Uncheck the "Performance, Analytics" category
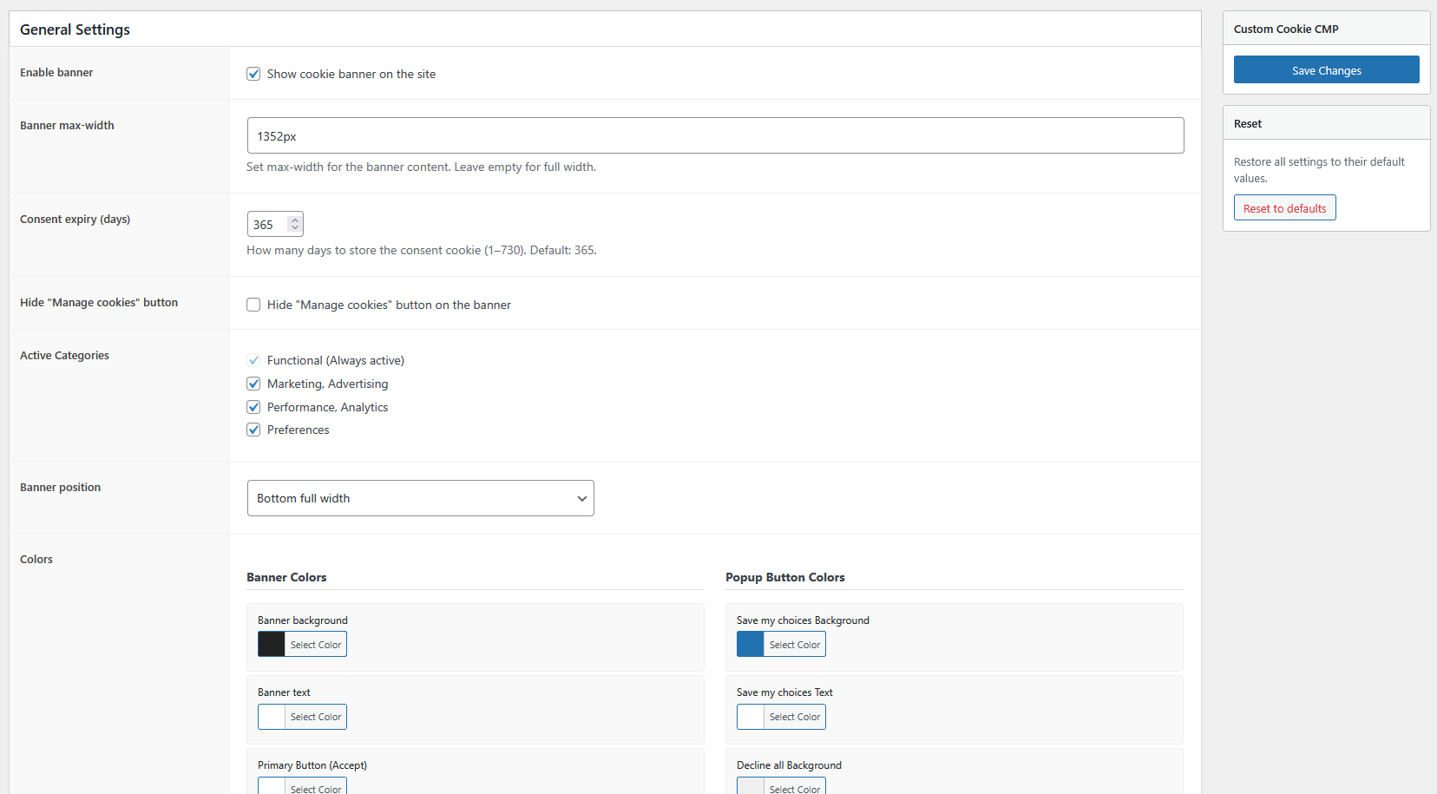The width and height of the screenshot is (1437, 794). pos(253,407)
